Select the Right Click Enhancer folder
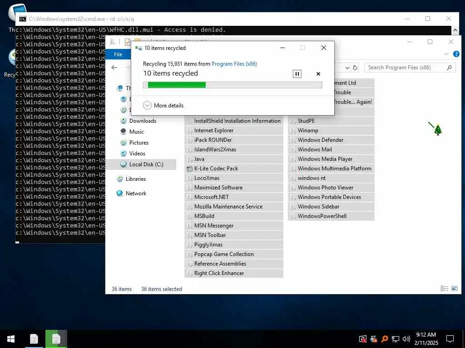 [234, 273]
